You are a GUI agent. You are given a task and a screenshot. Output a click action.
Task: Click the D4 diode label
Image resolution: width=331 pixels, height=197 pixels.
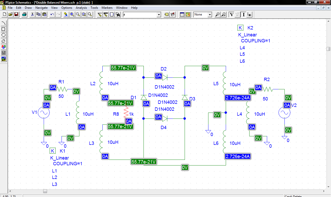pyautogui.click(x=163, y=128)
